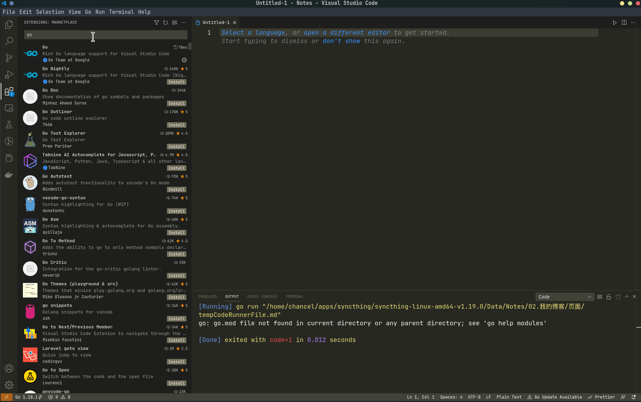641x402 pixels.
Task: Open the Run and Debug view
Action: pos(9,75)
